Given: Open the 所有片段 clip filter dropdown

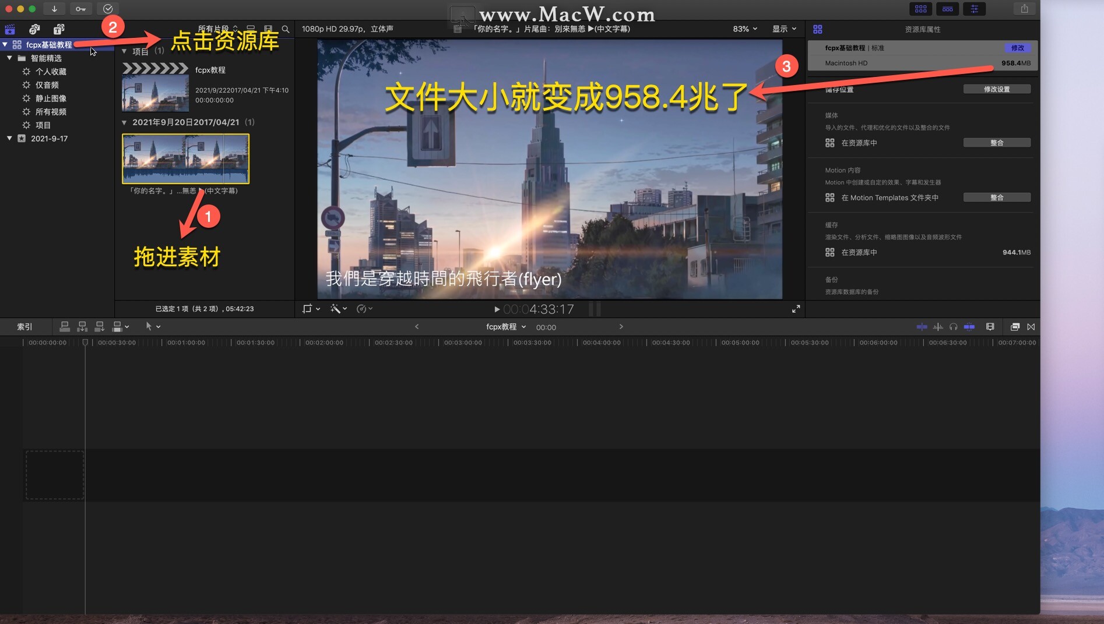Looking at the screenshot, I should coord(218,29).
